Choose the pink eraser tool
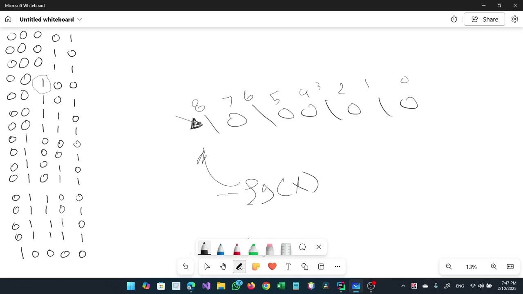523x294 pixels. click(x=269, y=249)
